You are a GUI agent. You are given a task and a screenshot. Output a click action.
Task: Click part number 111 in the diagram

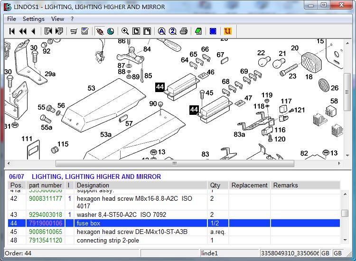tap(27, 139)
